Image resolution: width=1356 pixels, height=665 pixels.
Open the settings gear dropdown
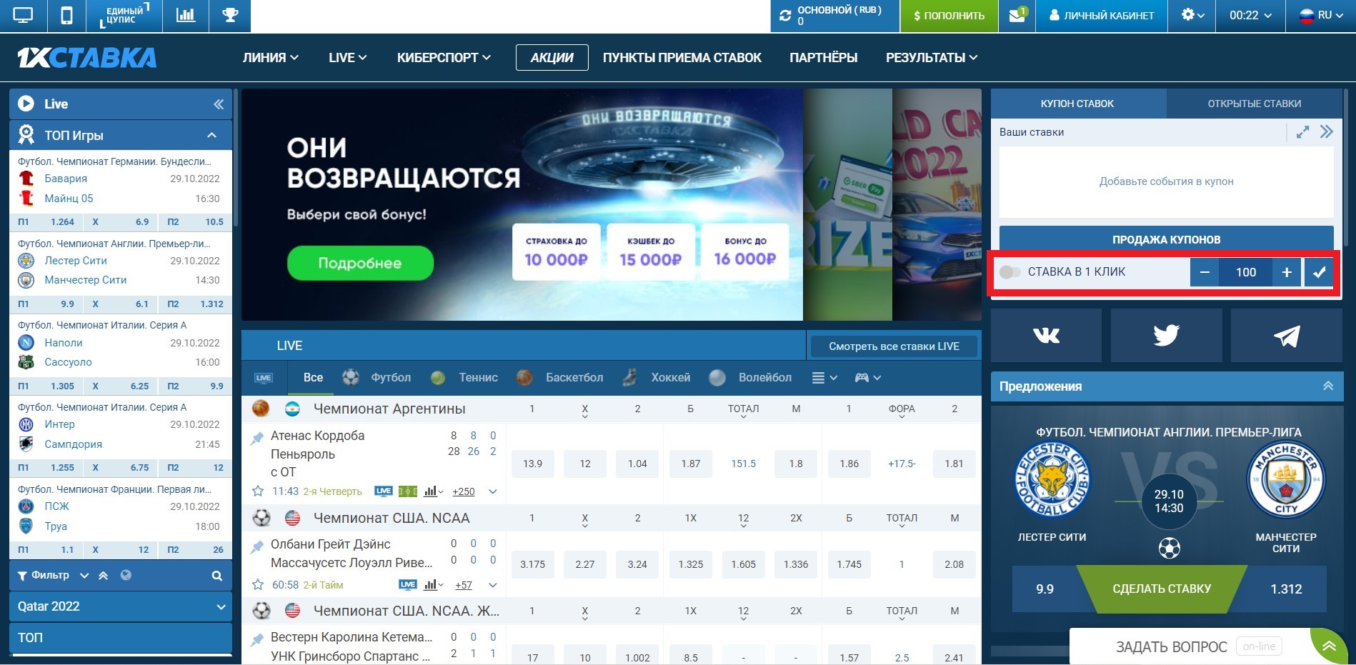(x=1192, y=16)
